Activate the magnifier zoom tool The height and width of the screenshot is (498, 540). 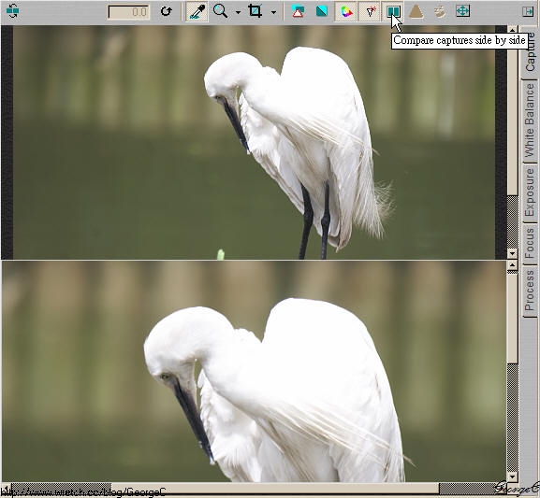pos(220,11)
